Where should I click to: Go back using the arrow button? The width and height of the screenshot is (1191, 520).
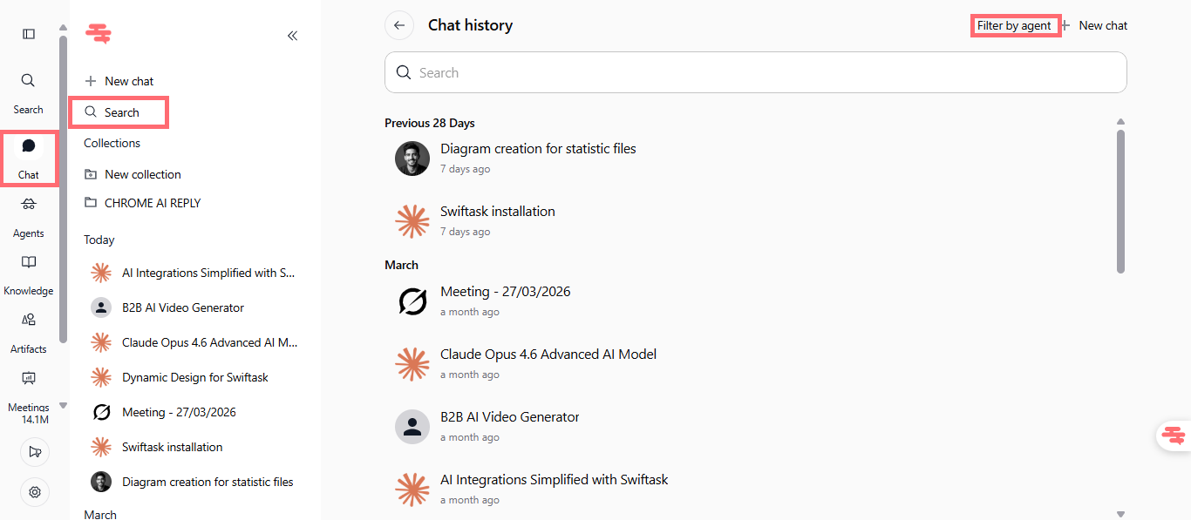coord(399,25)
